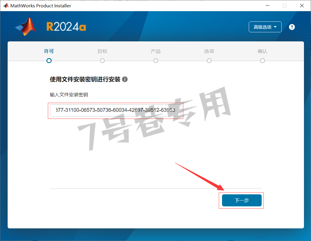Select the 目标 step tab
The width and height of the screenshot is (311, 241).
[x=102, y=51]
